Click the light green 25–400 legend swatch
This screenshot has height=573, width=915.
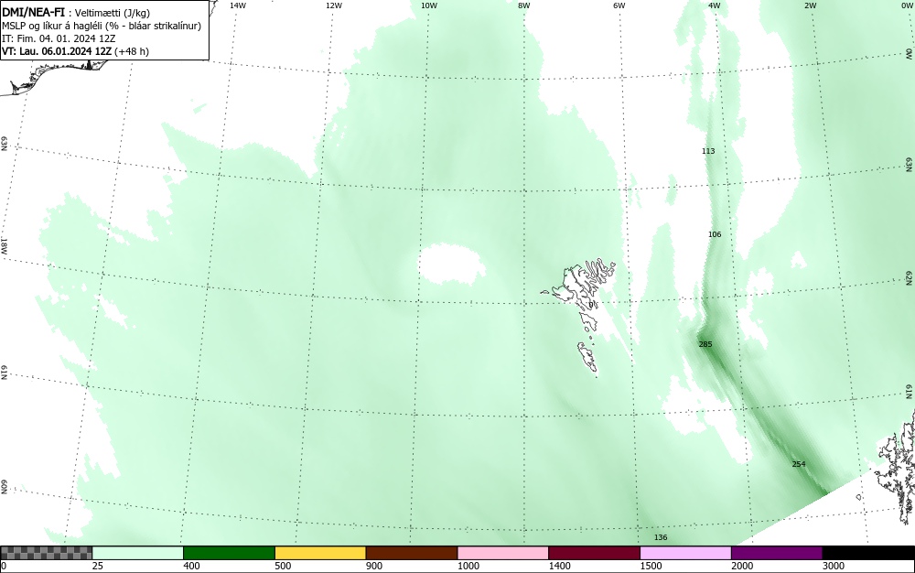tap(137, 553)
